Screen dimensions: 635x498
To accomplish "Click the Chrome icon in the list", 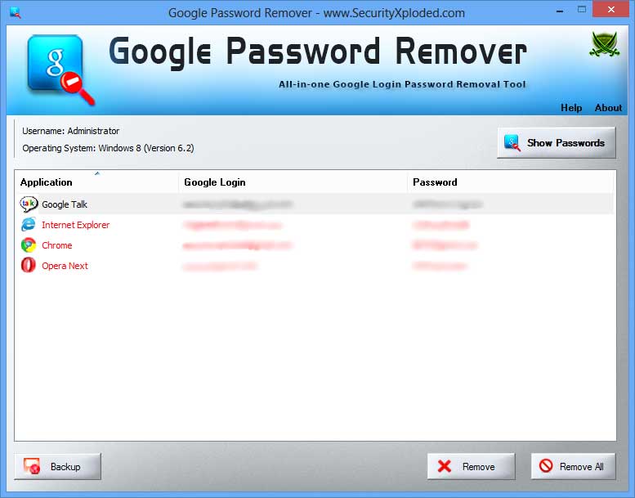I will pyautogui.click(x=29, y=245).
